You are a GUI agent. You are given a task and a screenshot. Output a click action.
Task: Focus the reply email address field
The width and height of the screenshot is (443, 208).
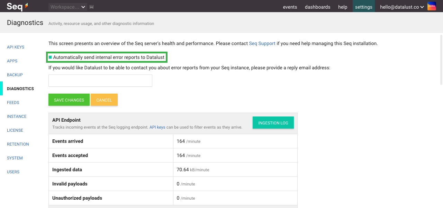point(100,80)
